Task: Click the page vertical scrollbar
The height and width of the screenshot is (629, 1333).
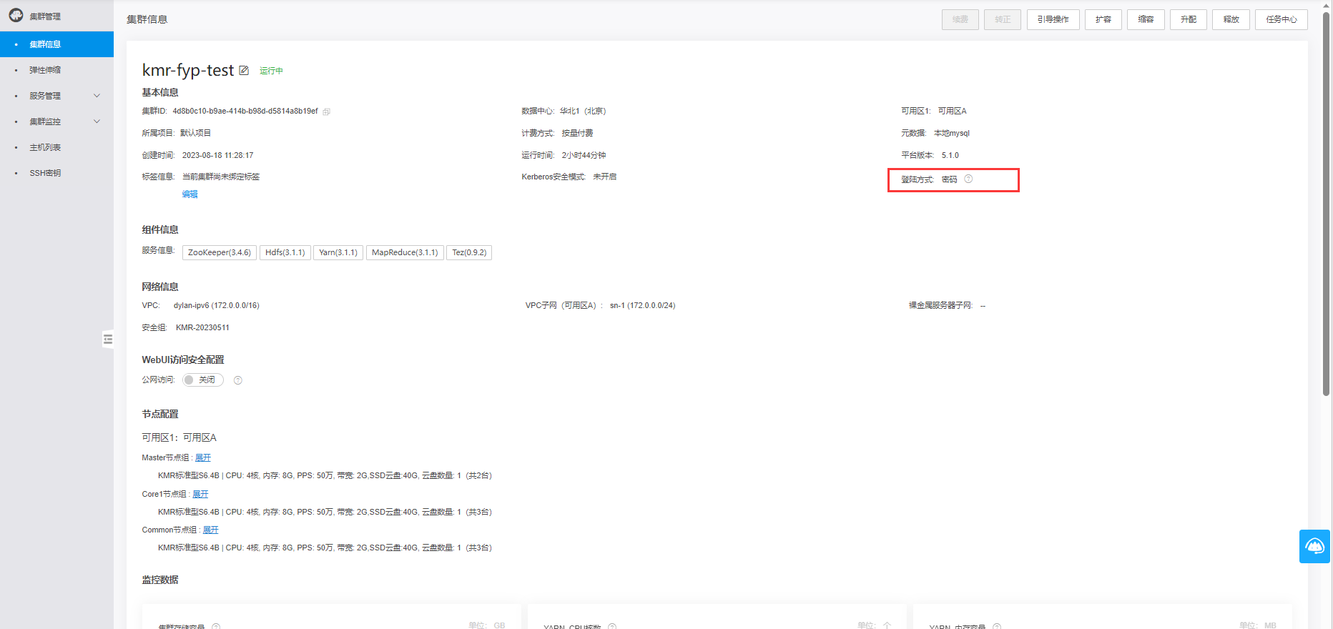Action: [x=1326, y=204]
